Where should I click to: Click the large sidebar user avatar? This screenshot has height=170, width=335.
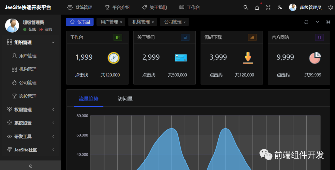coord(12,25)
